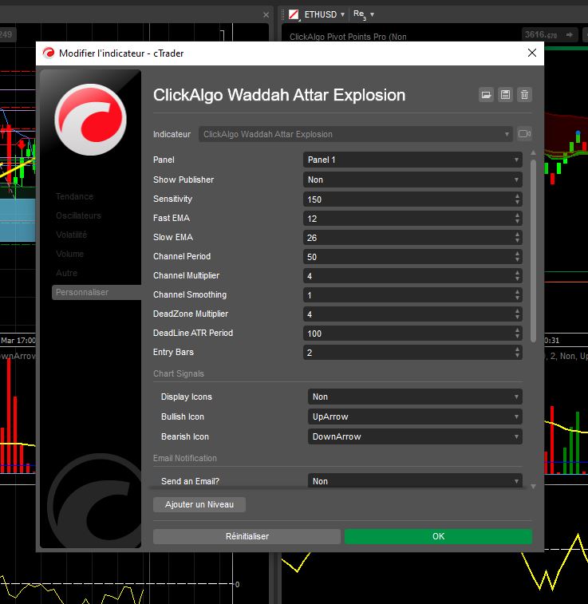Screen dimensions: 588x604
Task: Click the video camera icon beside Indicateur
Action: pyautogui.click(x=524, y=134)
